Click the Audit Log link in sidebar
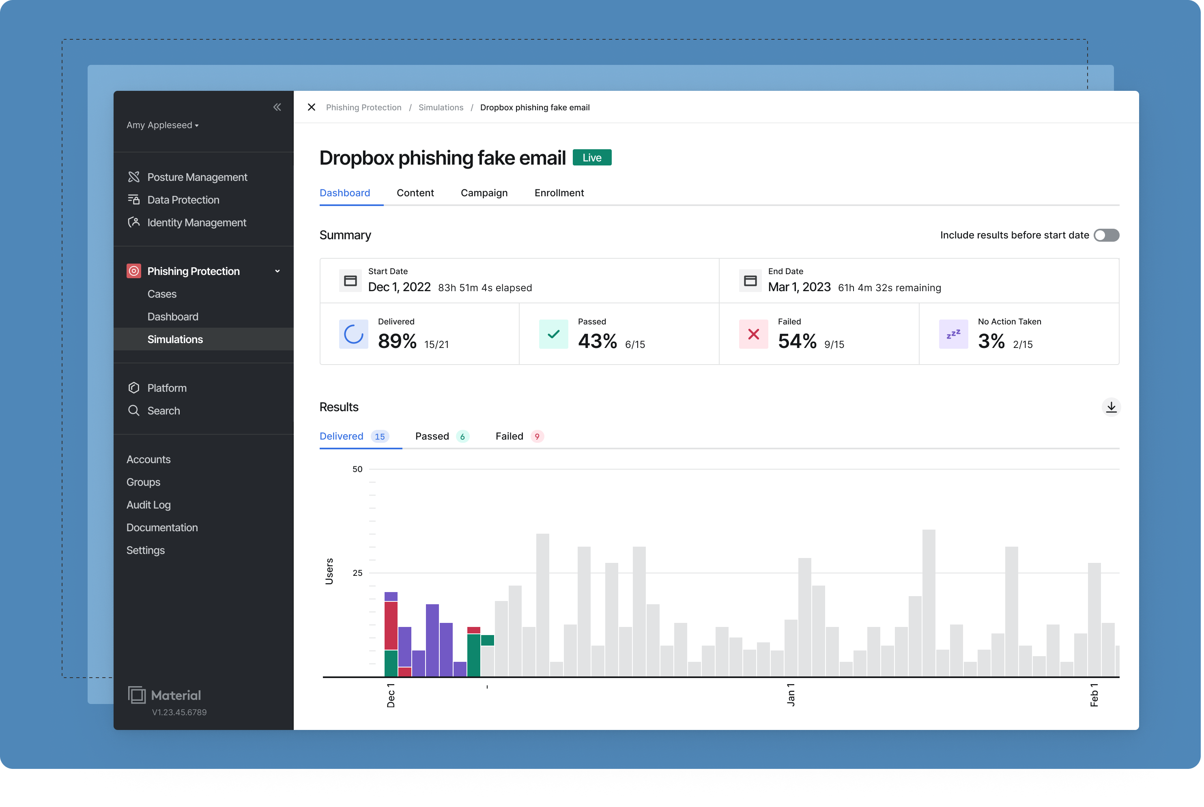 pyautogui.click(x=148, y=504)
